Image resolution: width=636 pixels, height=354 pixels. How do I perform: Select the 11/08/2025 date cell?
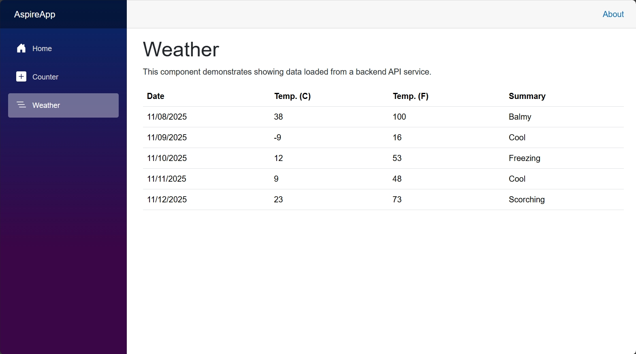167,117
